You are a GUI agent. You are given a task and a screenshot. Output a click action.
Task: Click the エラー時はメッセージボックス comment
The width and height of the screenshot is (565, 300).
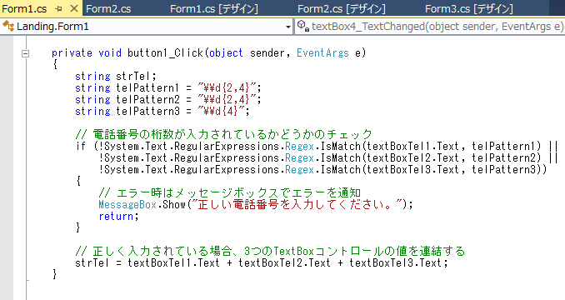pyautogui.click(x=230, y=192)
